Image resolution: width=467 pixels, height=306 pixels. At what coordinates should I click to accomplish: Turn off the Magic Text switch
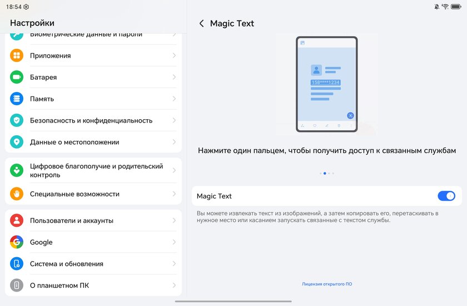(446, 196)
